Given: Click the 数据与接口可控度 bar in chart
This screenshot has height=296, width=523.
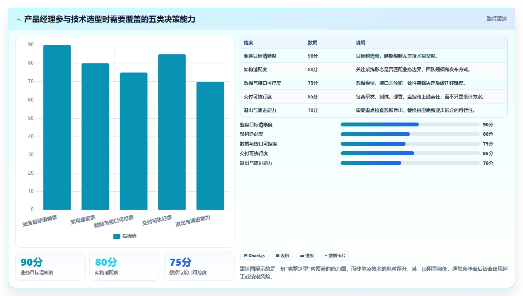Looking at the screenshot, I should click(x=133, y=141).
